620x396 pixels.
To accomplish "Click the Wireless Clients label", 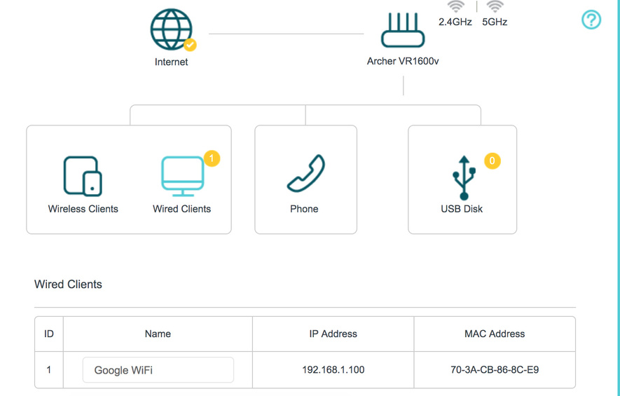I will pyautogui.click(x=83, y=209).
